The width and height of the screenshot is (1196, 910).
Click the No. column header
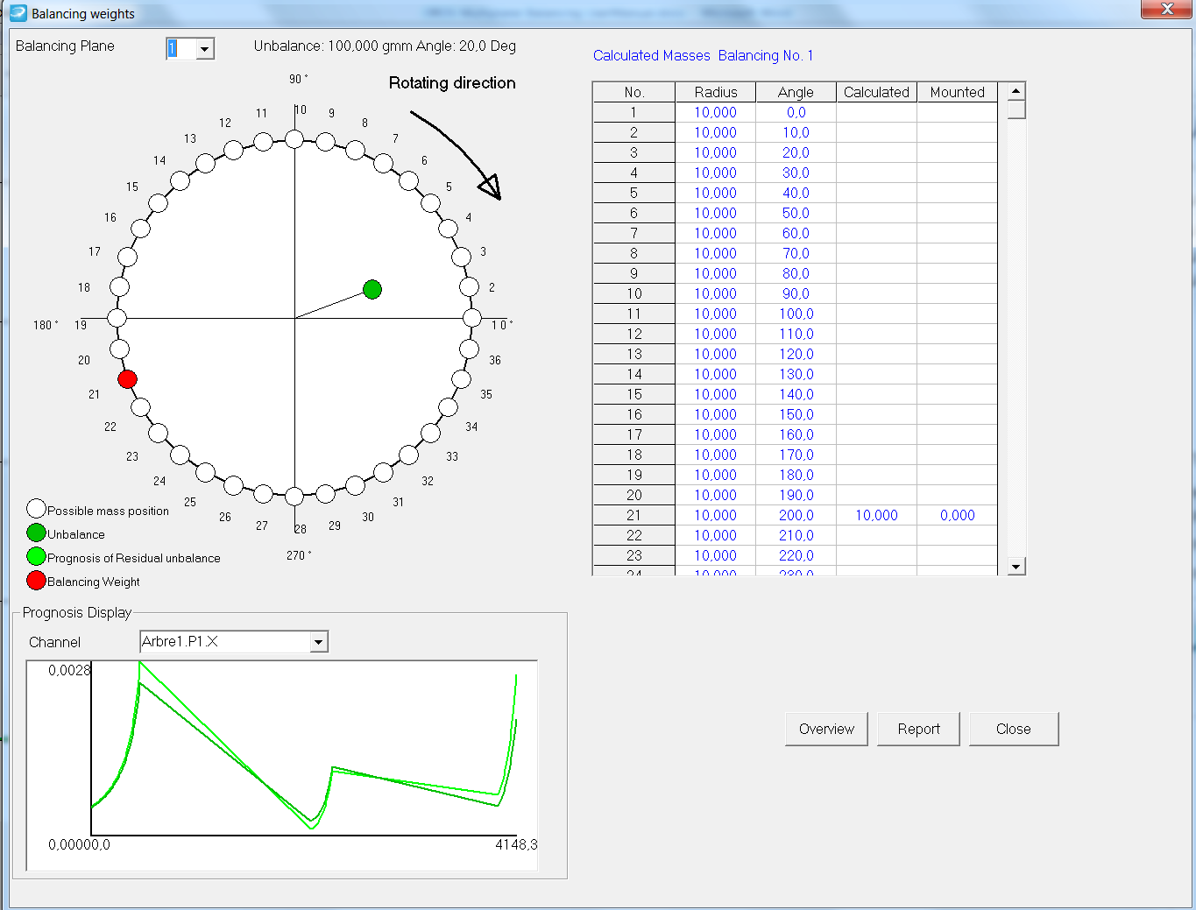(x=634, y=92)
